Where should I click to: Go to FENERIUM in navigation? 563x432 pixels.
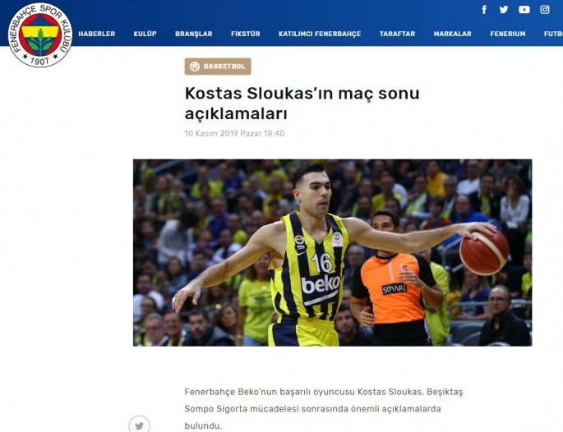[508, 34]
